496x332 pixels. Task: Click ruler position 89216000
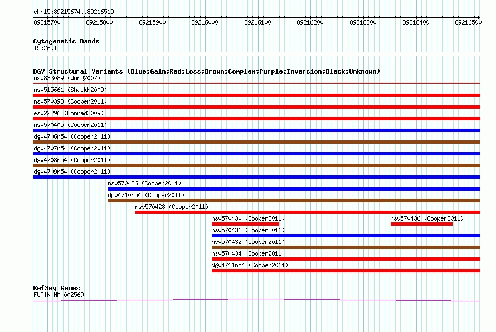(205, 22)
